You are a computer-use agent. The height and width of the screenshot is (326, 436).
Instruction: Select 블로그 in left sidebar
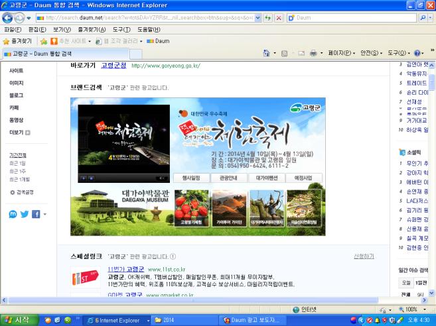(x=16, y=95)
